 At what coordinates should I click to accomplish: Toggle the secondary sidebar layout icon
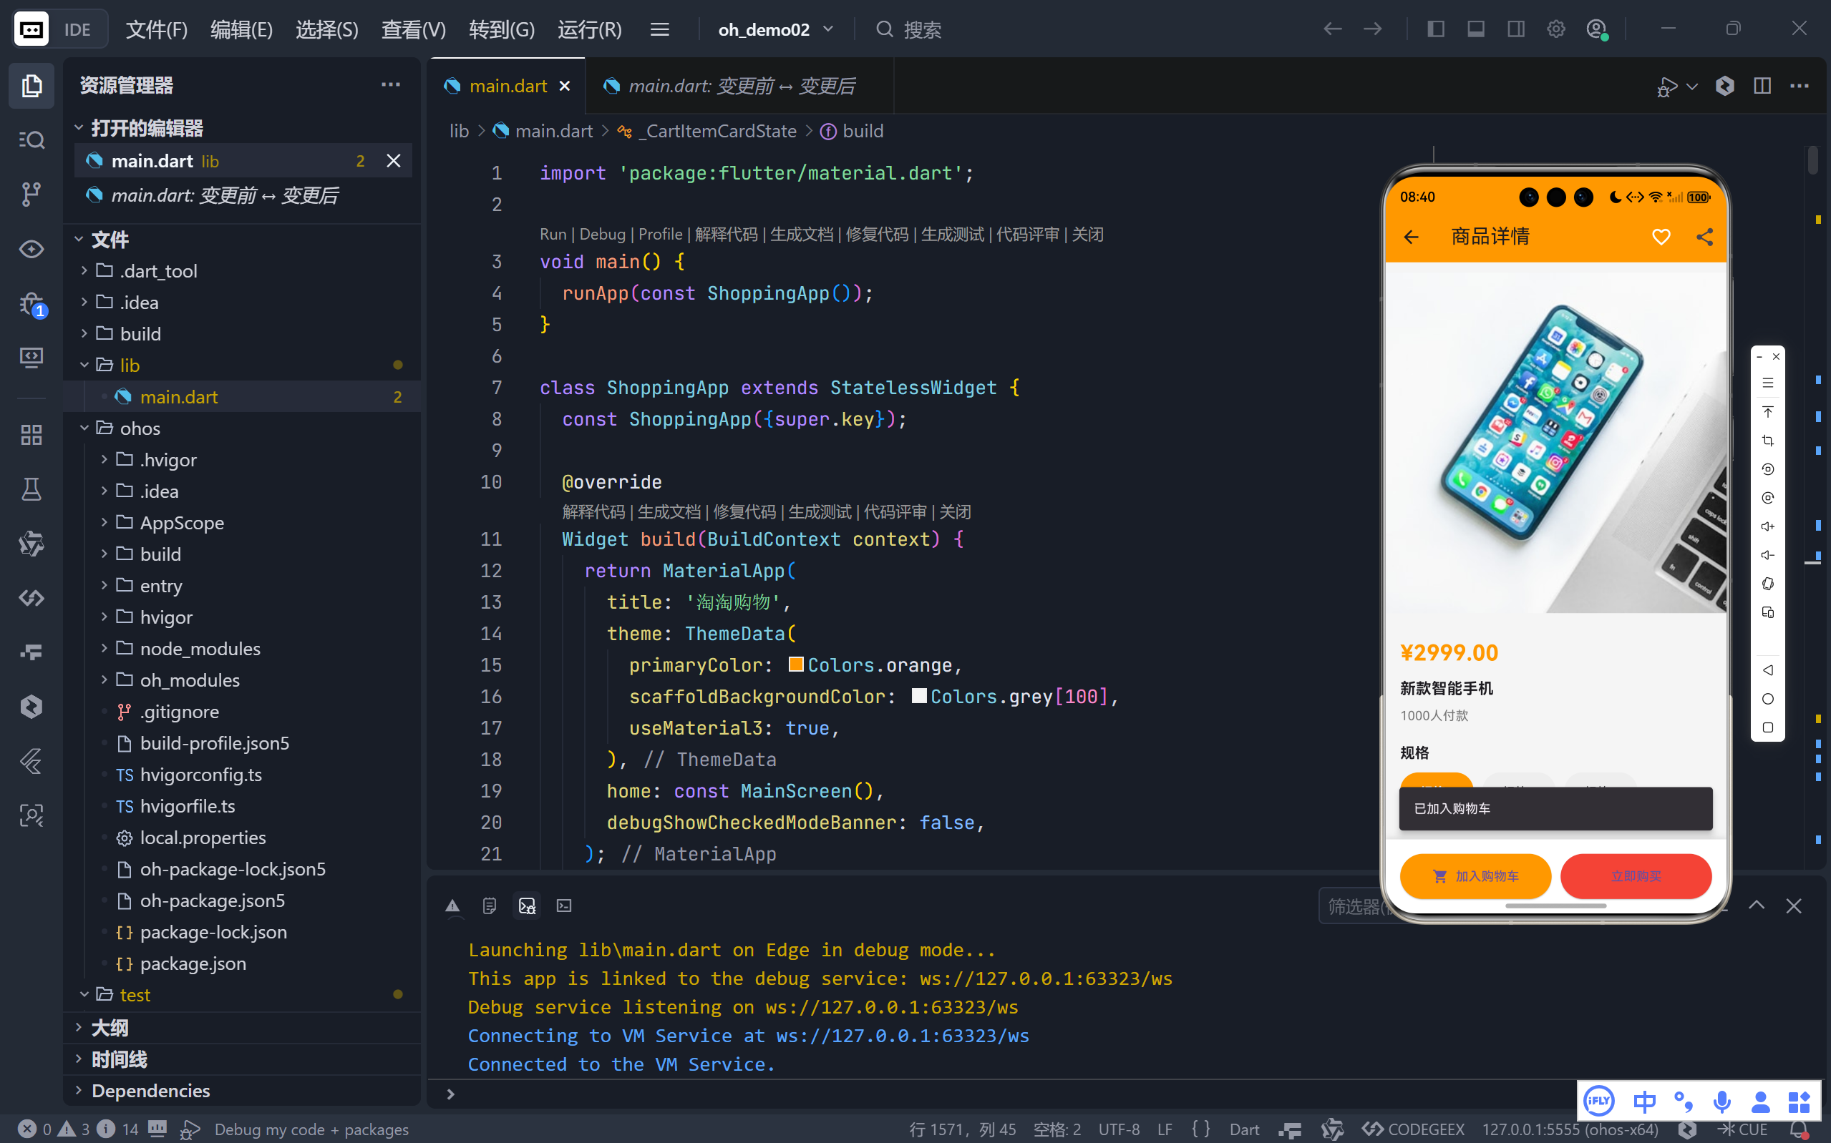(1515, 29)
